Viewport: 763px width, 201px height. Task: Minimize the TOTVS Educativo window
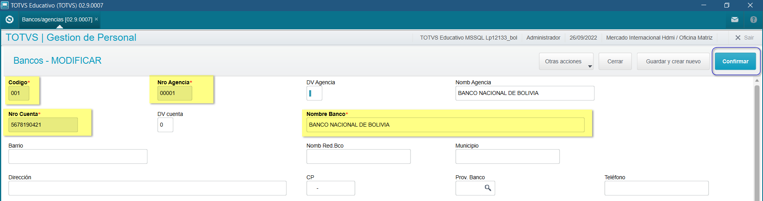(x=704, y=5)
